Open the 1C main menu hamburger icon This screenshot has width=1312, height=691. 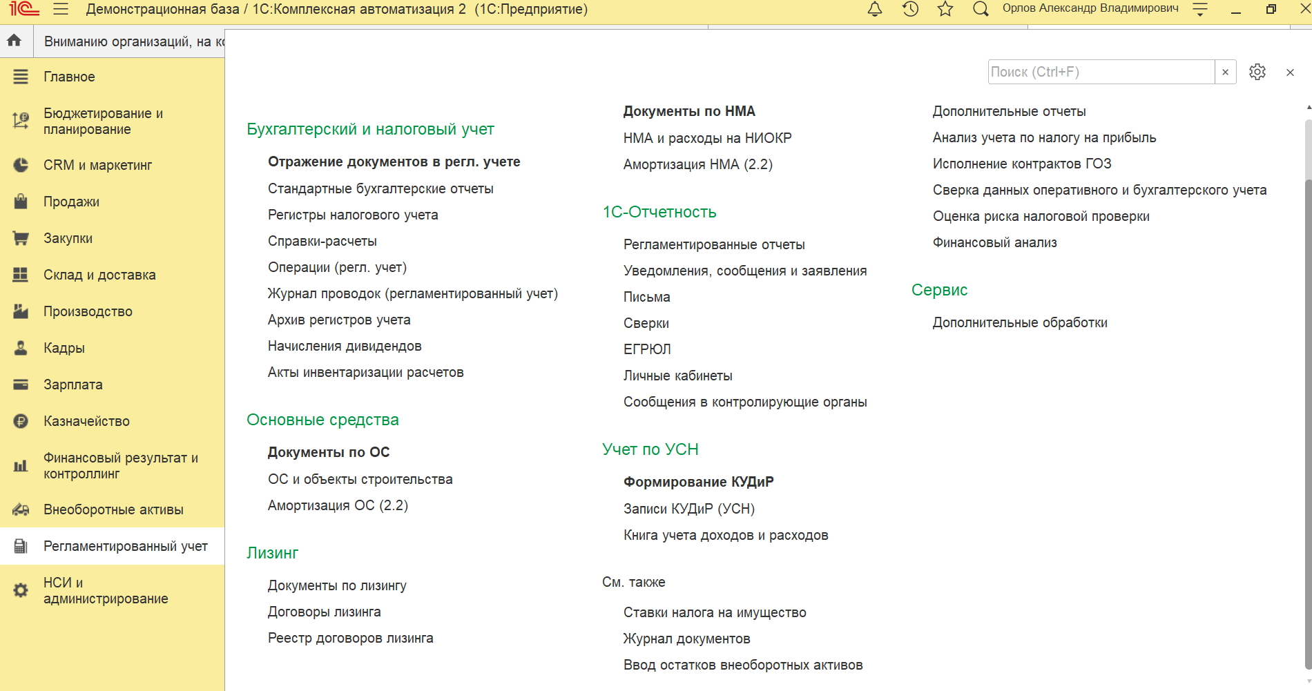pyautogui.click(x=61, y=10)
